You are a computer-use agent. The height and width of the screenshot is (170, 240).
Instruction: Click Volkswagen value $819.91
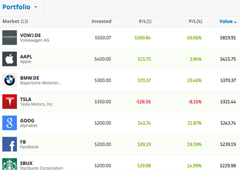tap(228, 38)
